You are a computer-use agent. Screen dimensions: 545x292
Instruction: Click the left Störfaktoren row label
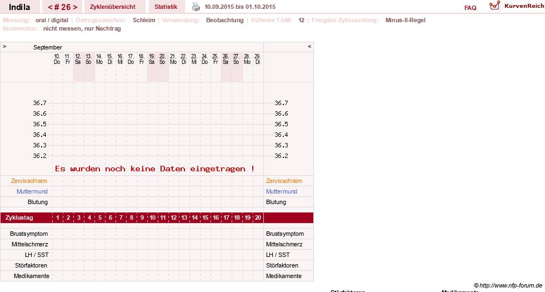(x=31, y=265)
